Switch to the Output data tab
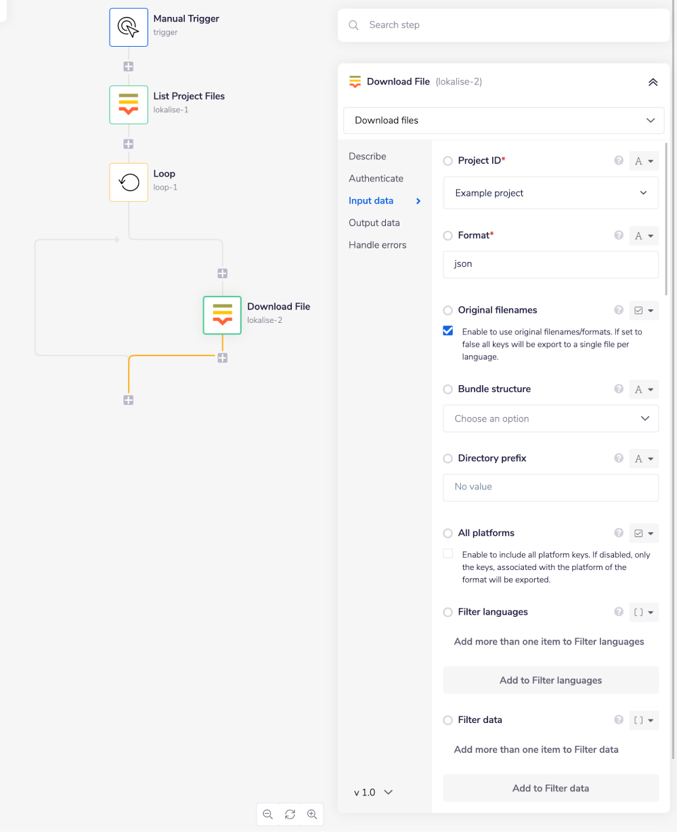This screenshot has height=832, width=677. (x=374, y=223)
